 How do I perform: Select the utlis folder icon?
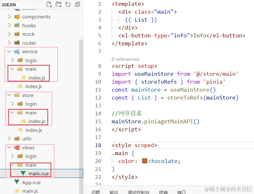pyautogui.click(x=17, y=139)
